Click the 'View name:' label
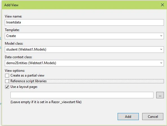167x126 pixels. [x=14, y=16]
